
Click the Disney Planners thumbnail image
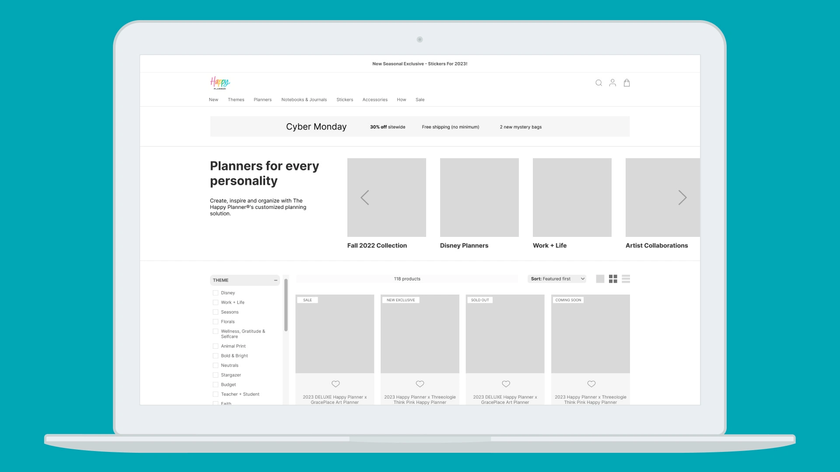pyautogui.click(x=479, y=198)
